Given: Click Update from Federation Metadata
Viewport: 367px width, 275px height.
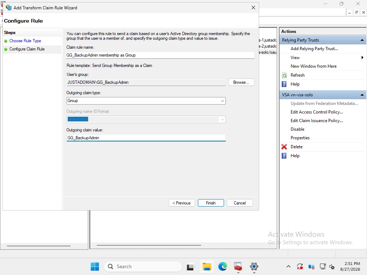Looking at the screenshot, I should [324, 103].
